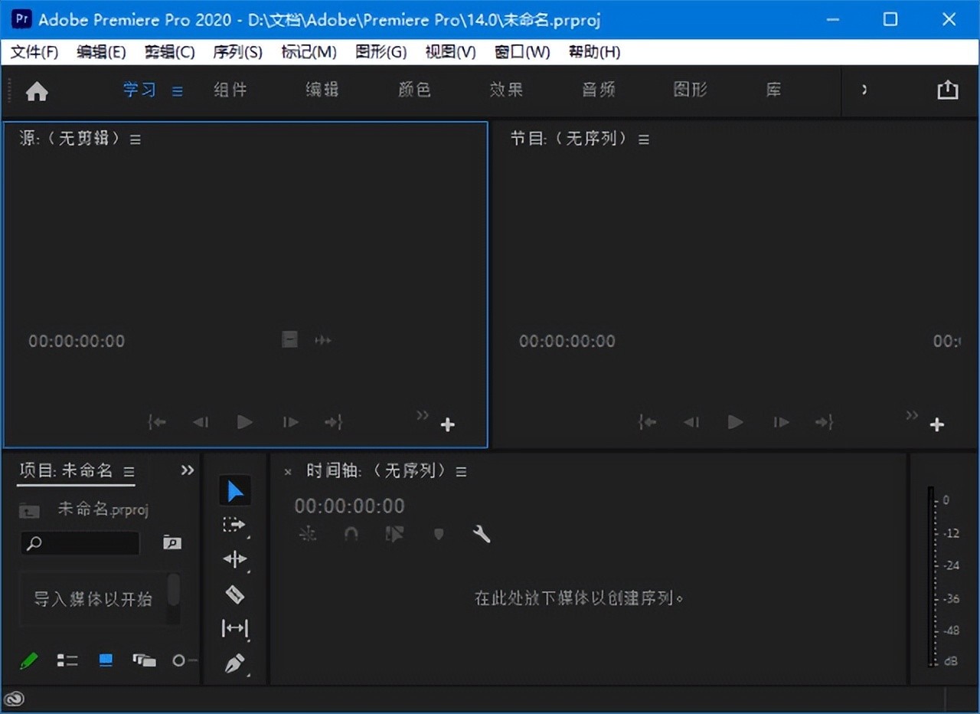Choose the Track Select Forward tool
The image size is (980, 714).
(x=234, y=525)
